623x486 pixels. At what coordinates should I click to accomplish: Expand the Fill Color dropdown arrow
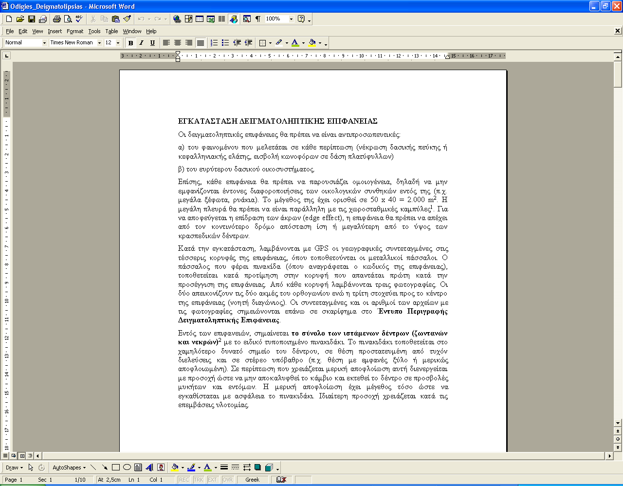pyautogui.click(x=183, y=467)
